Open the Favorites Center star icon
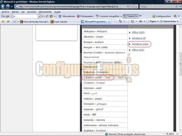 point(3,21)
